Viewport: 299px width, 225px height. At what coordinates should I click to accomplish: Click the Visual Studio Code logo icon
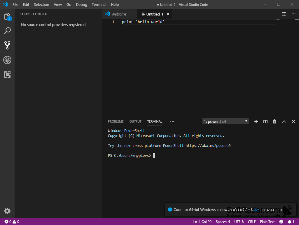(5, 4)
